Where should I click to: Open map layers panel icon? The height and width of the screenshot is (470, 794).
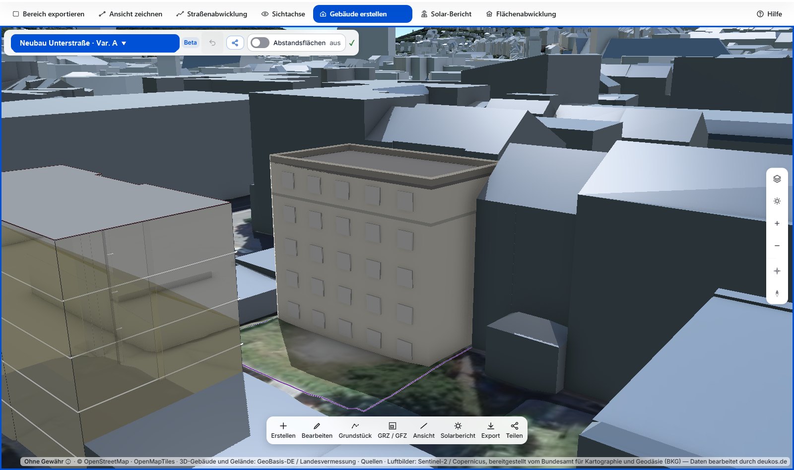click(777, 179)
